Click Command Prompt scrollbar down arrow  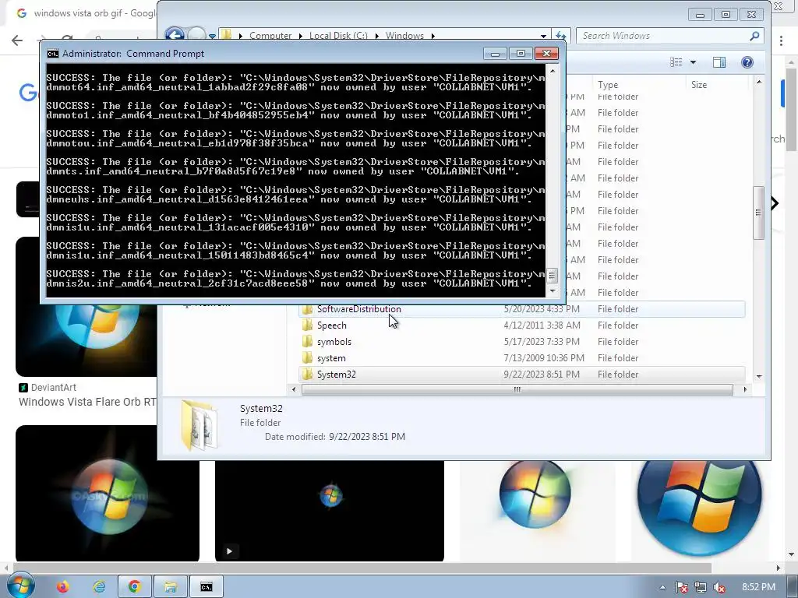(x=553, y=291)
